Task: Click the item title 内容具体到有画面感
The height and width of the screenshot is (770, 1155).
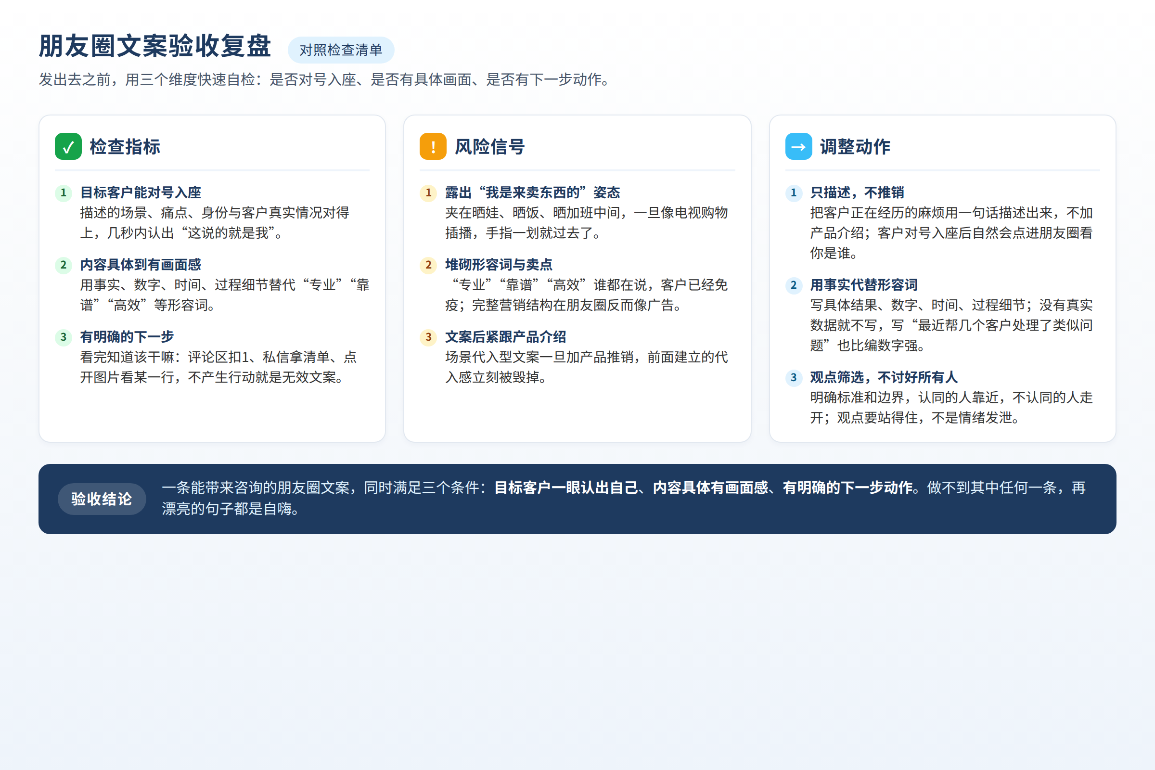Action: tap(141, 265)
